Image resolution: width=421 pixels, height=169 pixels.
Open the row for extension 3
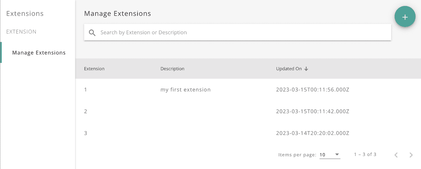[x=86, y=133]
